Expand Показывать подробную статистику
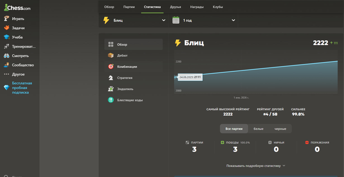 pos(256,166)
